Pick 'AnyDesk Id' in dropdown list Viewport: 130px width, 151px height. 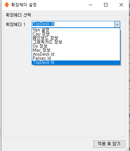point(76,54)
